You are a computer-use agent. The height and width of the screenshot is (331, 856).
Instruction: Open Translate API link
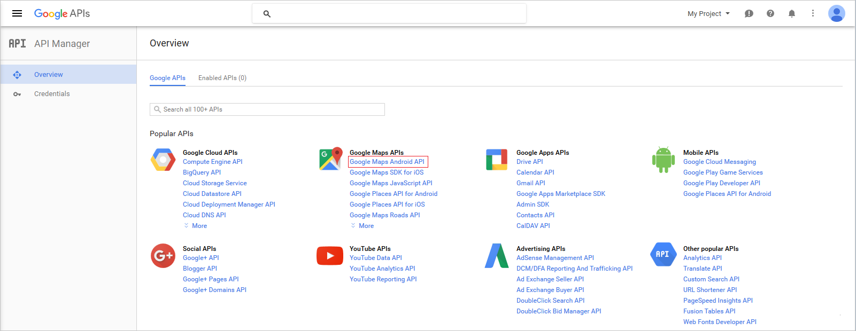pyautogui.click(x=703, y=269)
